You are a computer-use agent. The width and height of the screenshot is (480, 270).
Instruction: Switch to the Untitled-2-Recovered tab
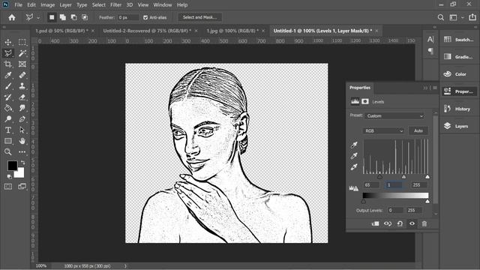147,31
